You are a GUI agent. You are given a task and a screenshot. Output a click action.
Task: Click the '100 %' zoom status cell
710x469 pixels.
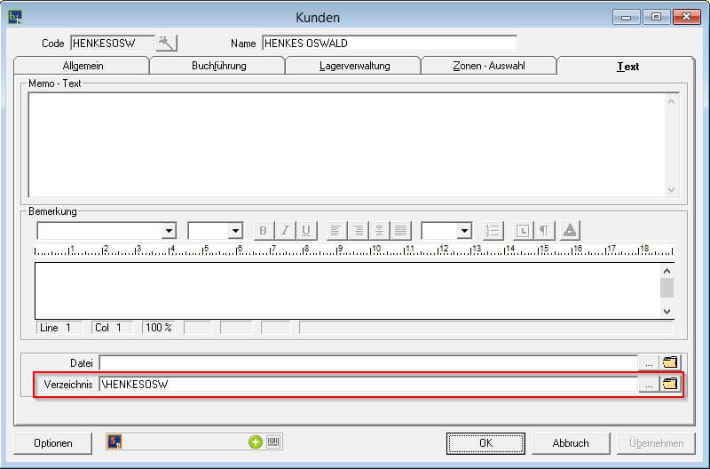point(159,328)
